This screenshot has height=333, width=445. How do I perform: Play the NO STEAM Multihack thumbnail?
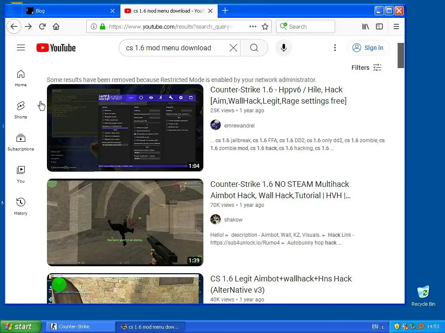[125, 222]
